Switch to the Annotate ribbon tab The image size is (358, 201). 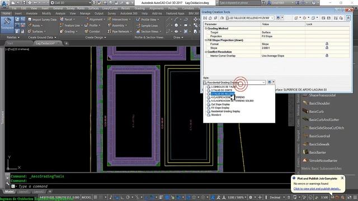[x=32, y=13]
